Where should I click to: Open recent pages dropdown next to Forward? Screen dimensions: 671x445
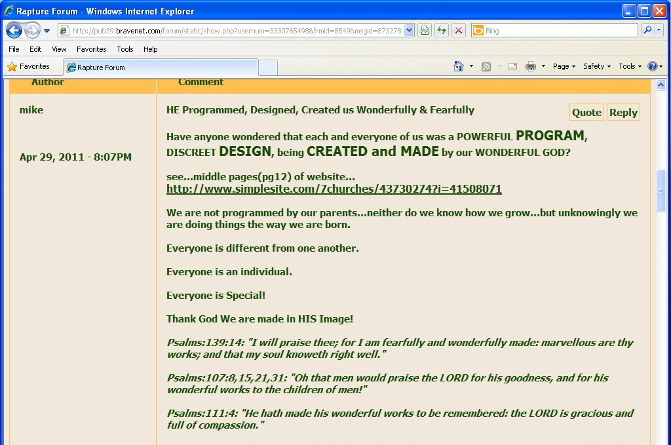[47, 31]
